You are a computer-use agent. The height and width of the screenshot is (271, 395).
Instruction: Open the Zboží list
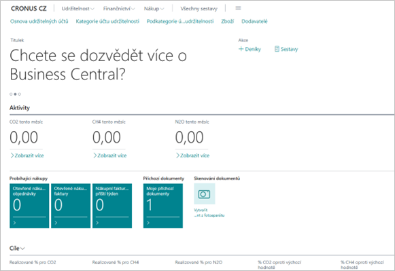pyautogui.click(x=228, y=21)
